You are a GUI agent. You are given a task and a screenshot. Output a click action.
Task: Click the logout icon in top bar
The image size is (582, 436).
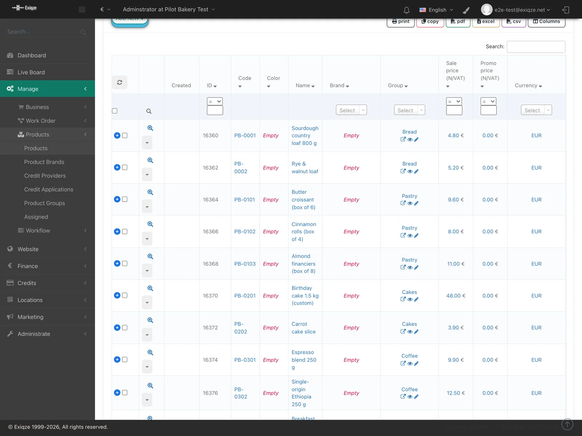click(566, 10)
